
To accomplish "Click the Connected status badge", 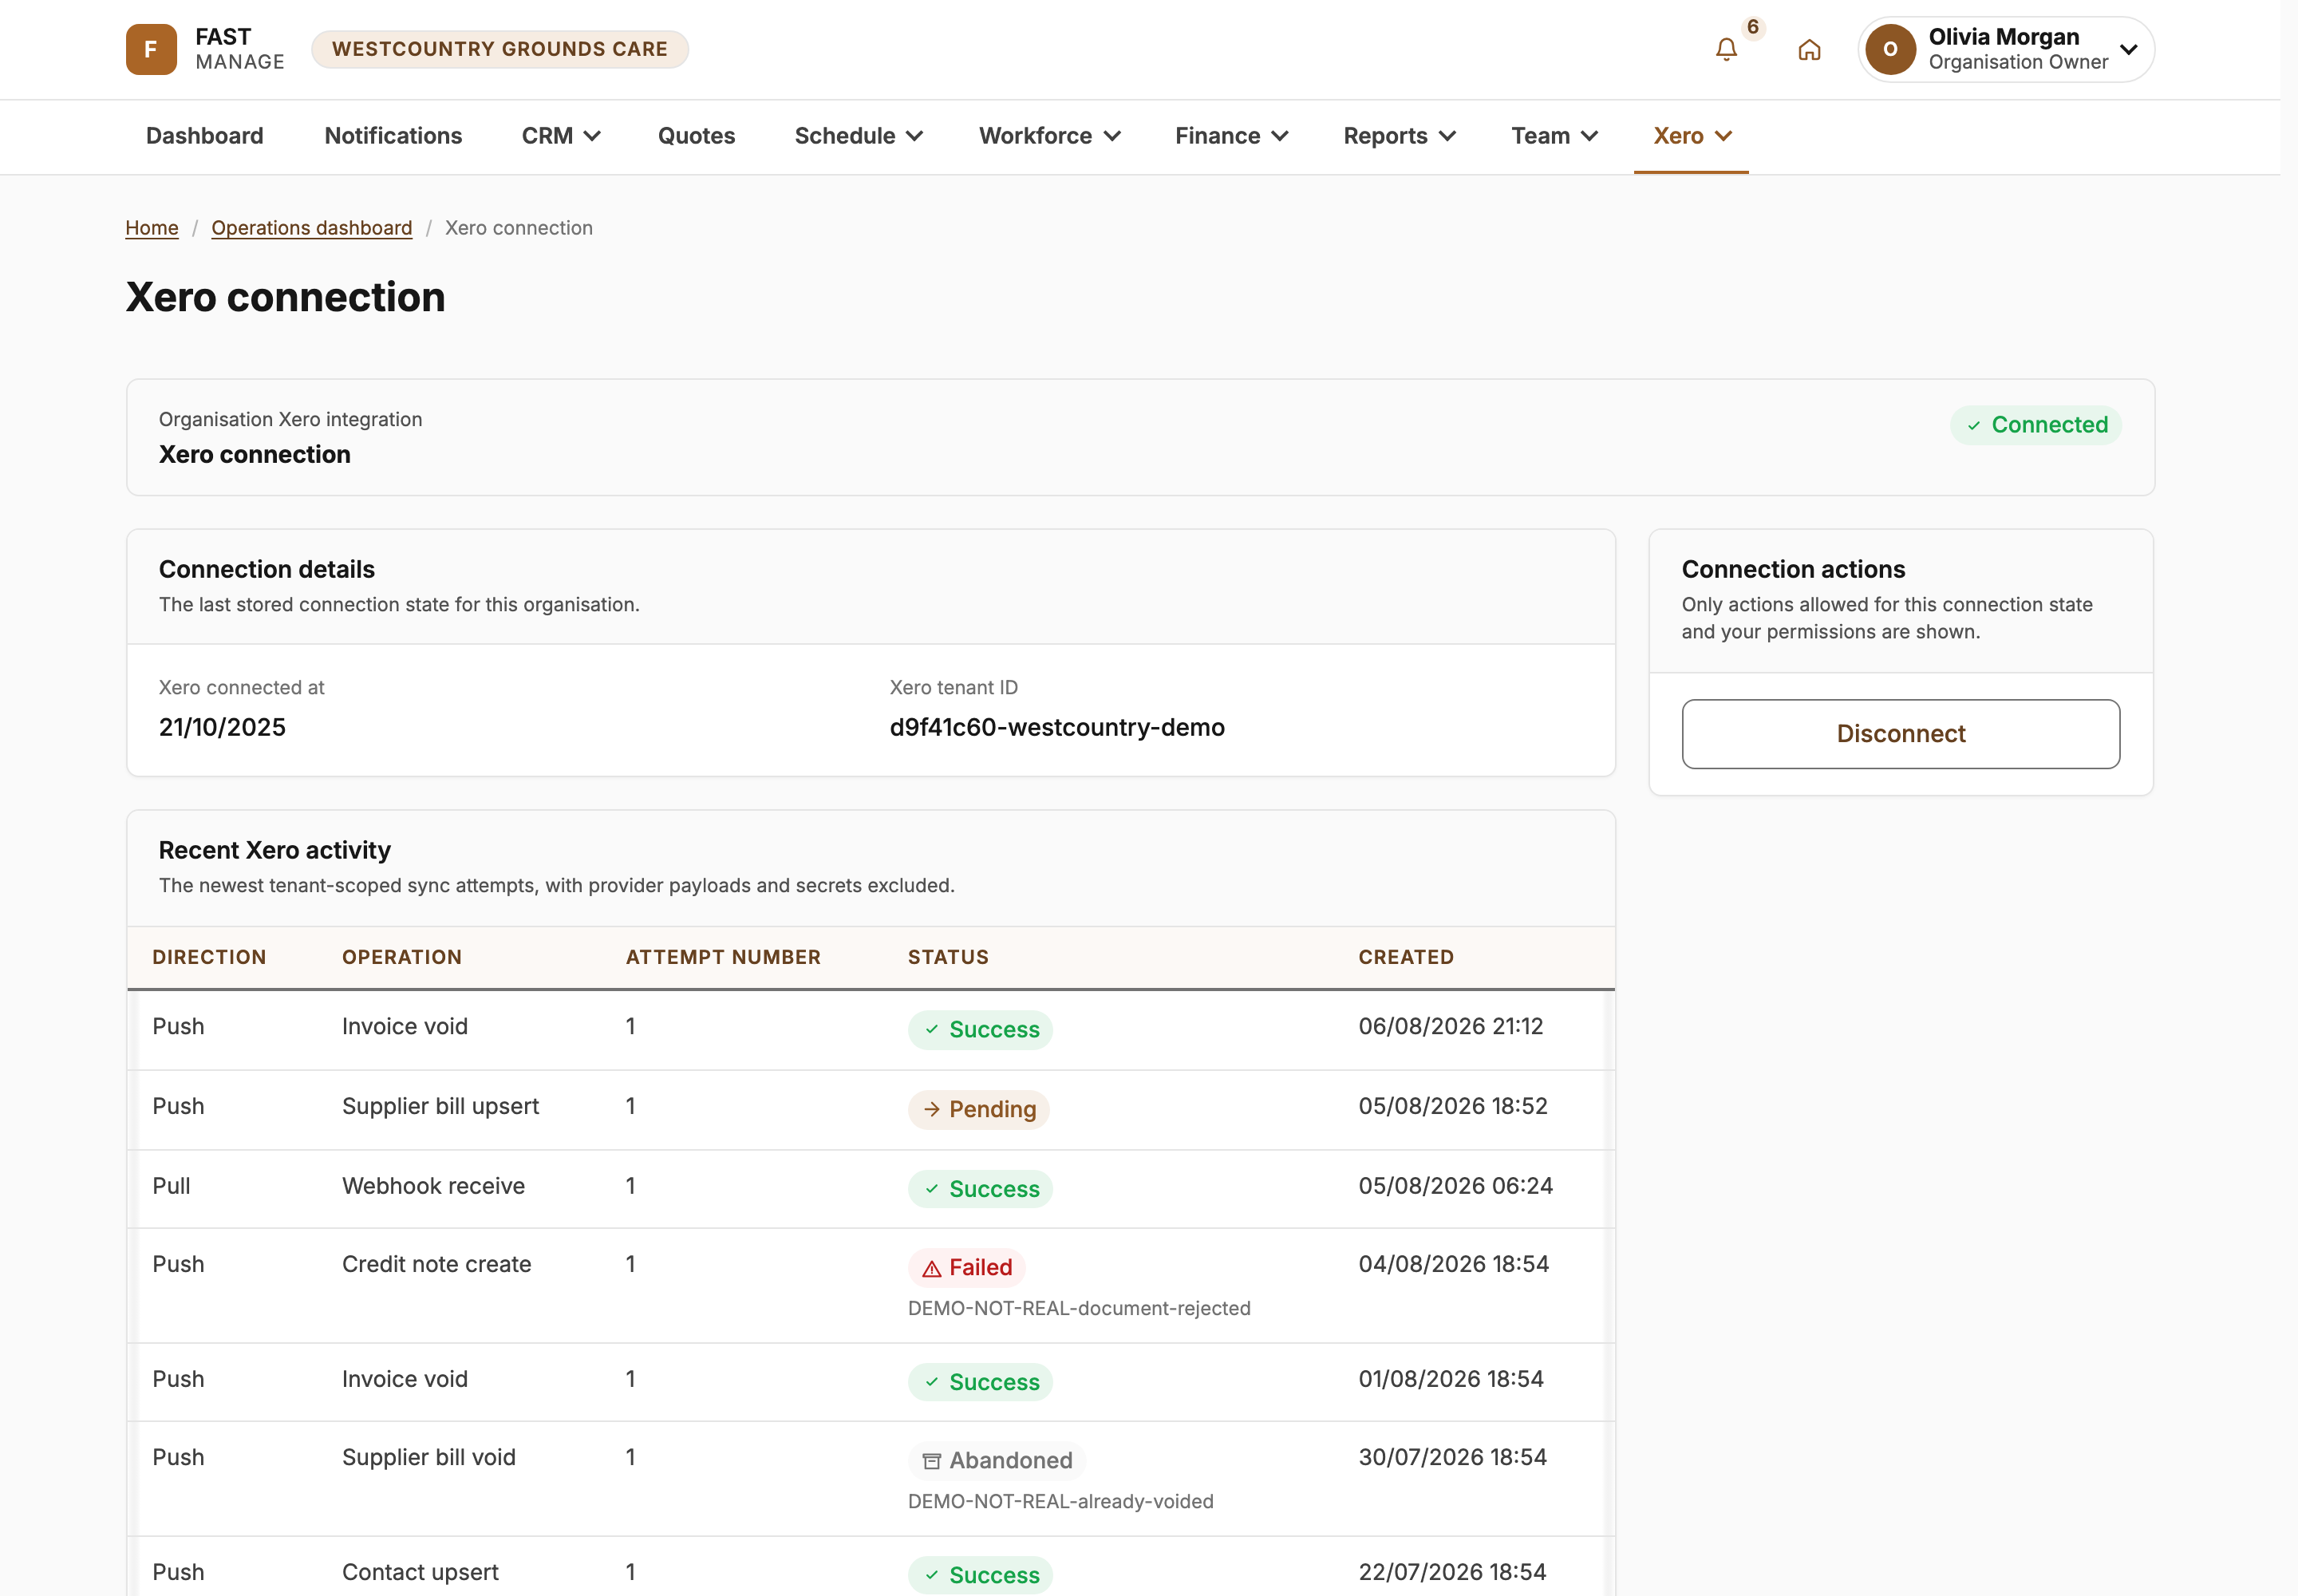I will pos(2036,425).
